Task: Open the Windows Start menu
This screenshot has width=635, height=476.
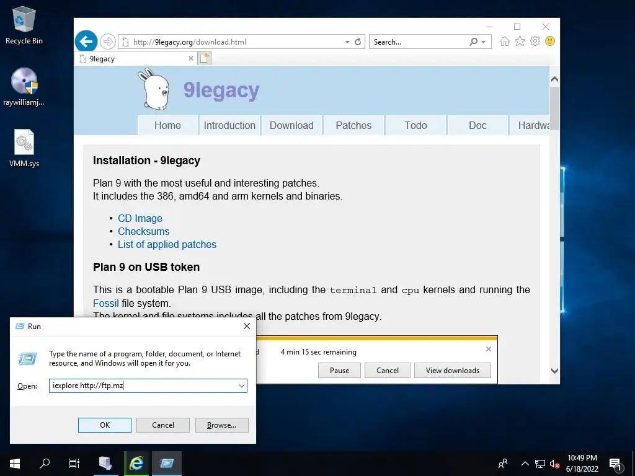Action: click(x=15, y=464)
